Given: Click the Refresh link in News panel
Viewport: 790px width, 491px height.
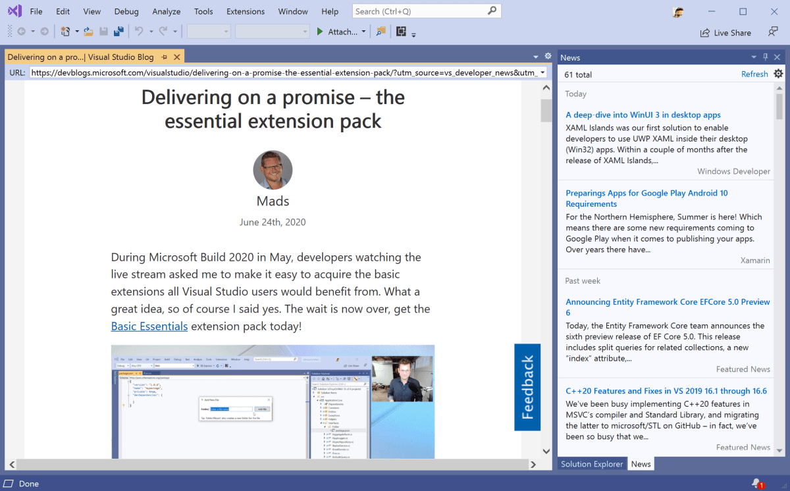Looking at the screenshot, I should pos(754,74).
